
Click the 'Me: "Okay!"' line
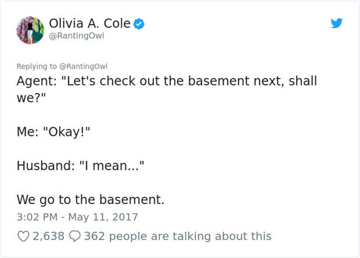(53, 132)
